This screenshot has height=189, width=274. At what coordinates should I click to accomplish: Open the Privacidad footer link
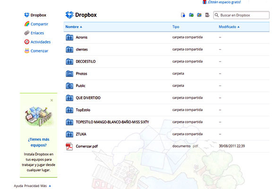32,186
